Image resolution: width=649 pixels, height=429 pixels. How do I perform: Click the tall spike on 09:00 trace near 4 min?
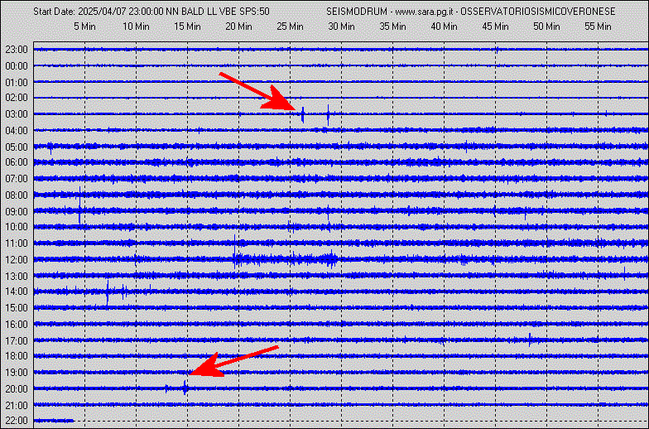[79, 205]
